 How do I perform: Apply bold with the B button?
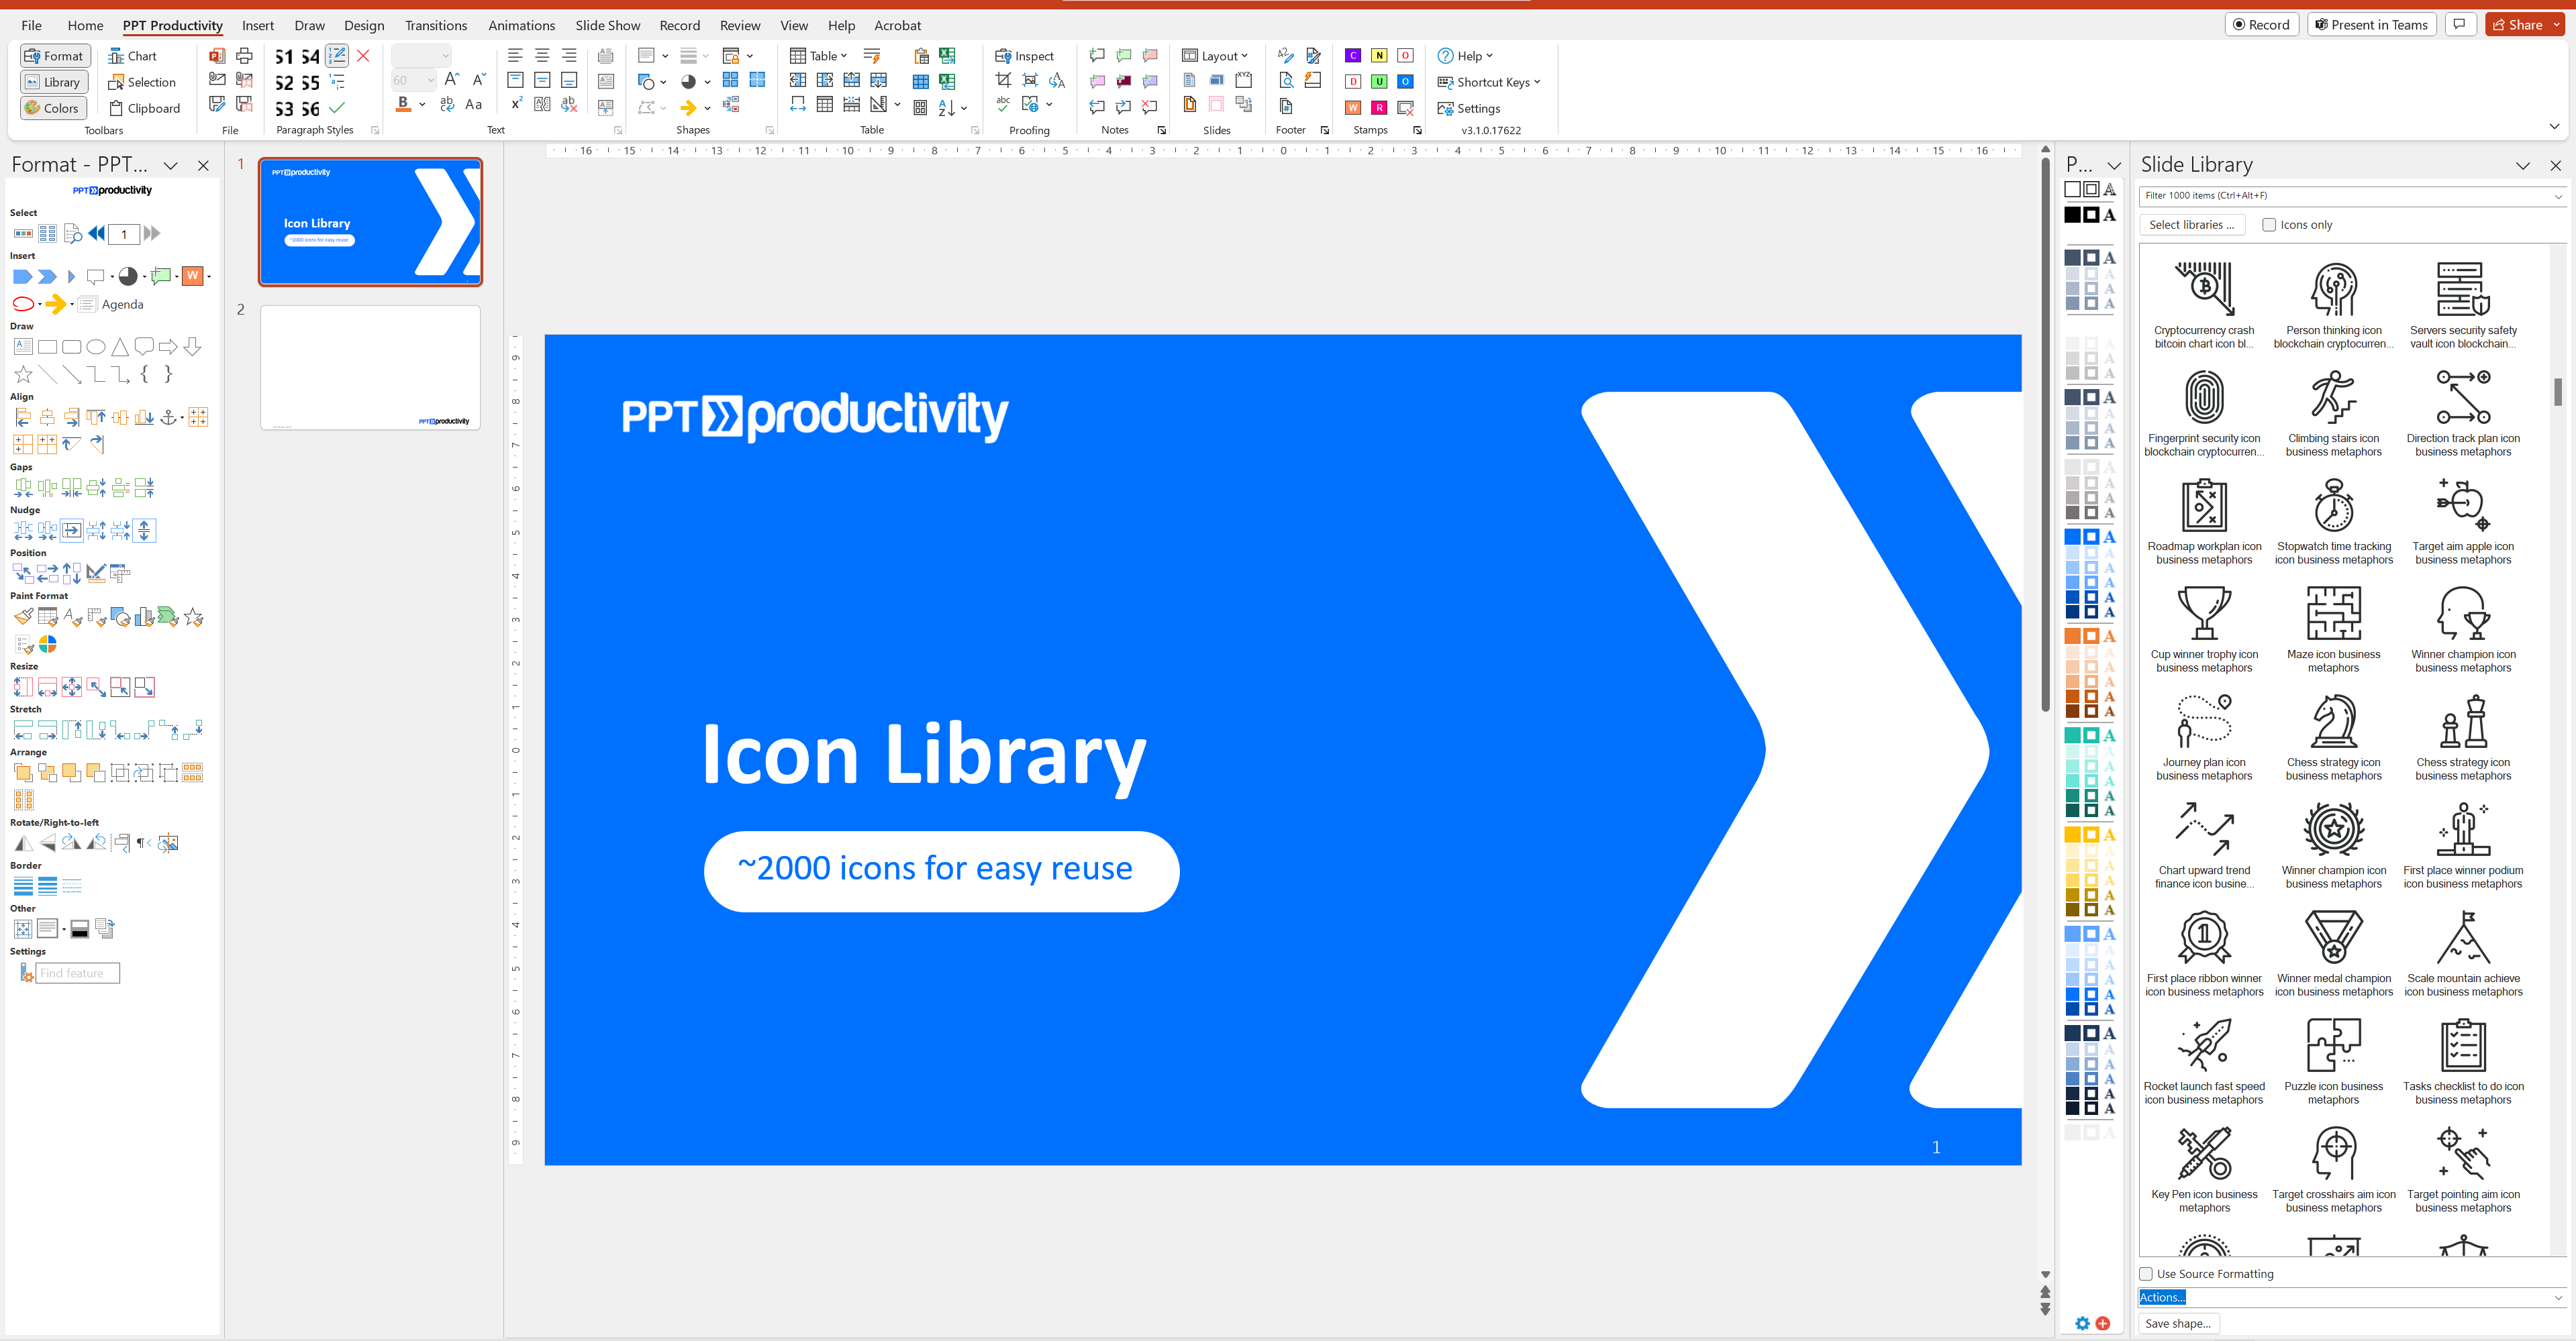[403, 104]
